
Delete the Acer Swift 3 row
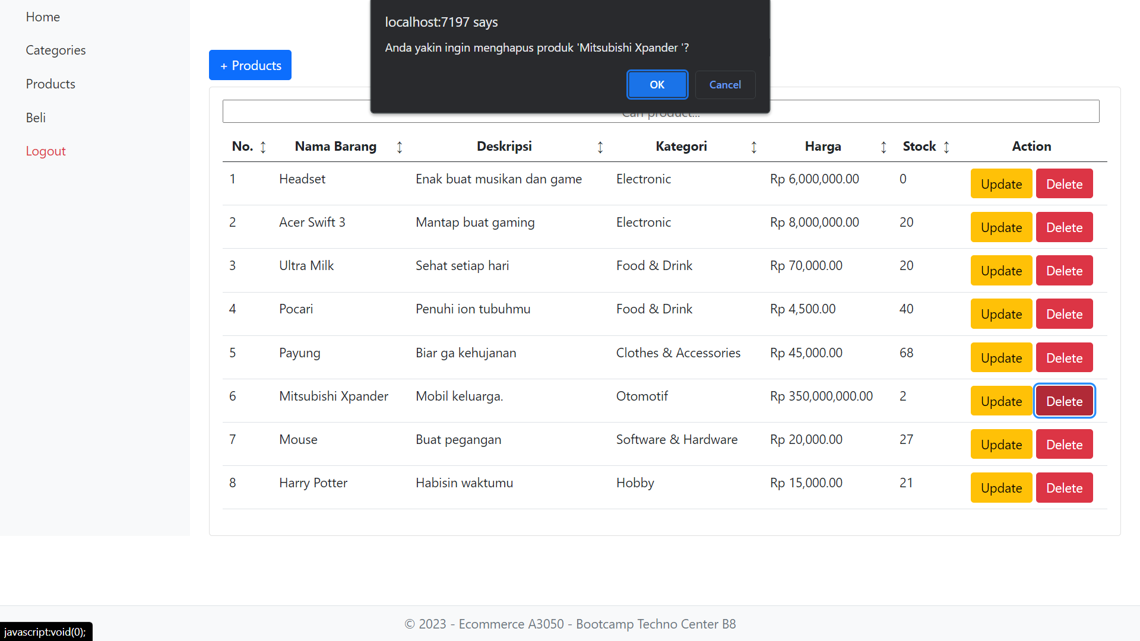pyautogui.click(x=1064, y=227)
